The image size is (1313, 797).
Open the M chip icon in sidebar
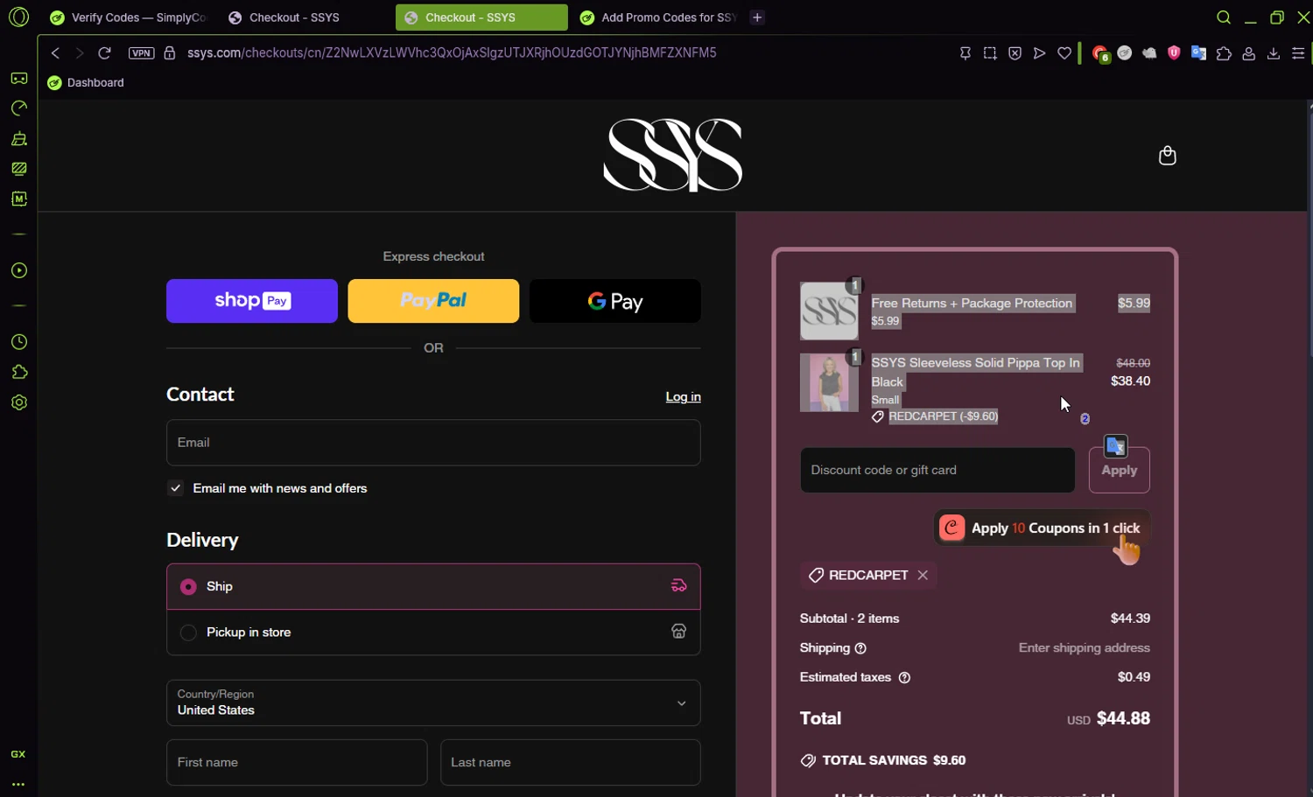tap(18, 199)
